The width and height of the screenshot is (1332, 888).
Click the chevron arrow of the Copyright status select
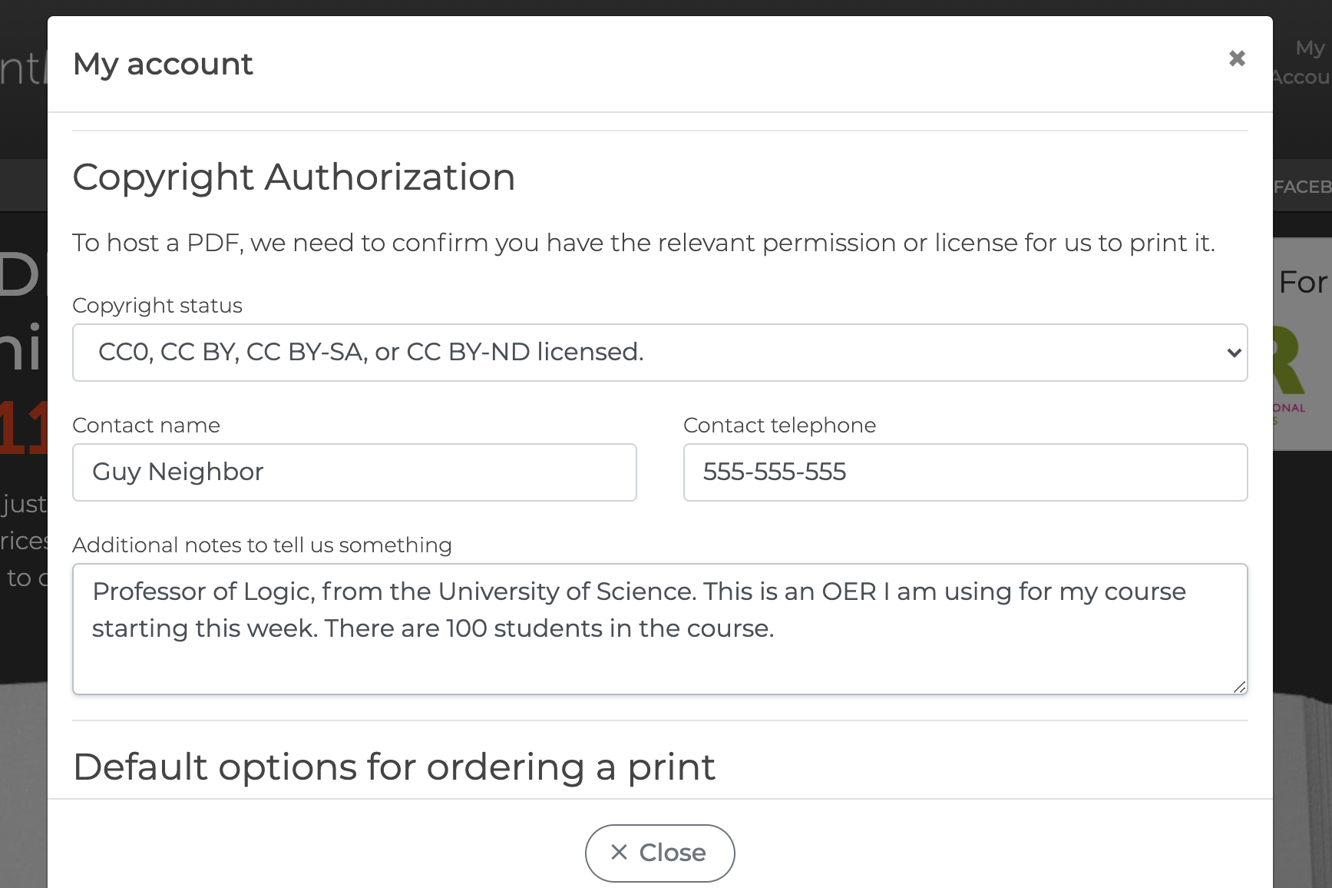tap(1233, 353)
